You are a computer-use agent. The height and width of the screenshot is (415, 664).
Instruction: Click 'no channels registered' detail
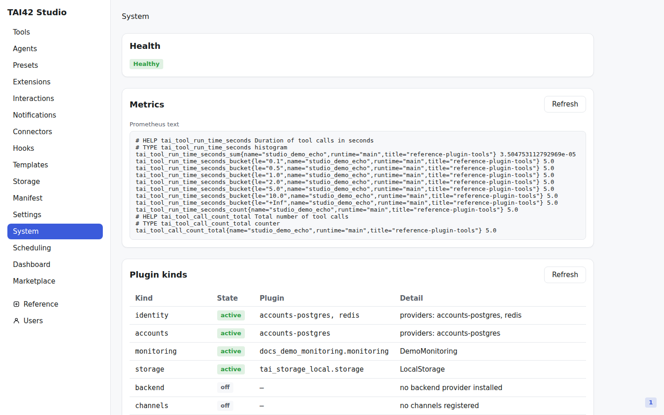pos(439,406)
